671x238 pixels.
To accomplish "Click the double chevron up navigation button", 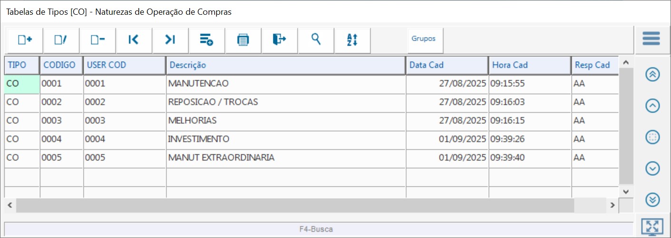I will pos(652,75).
